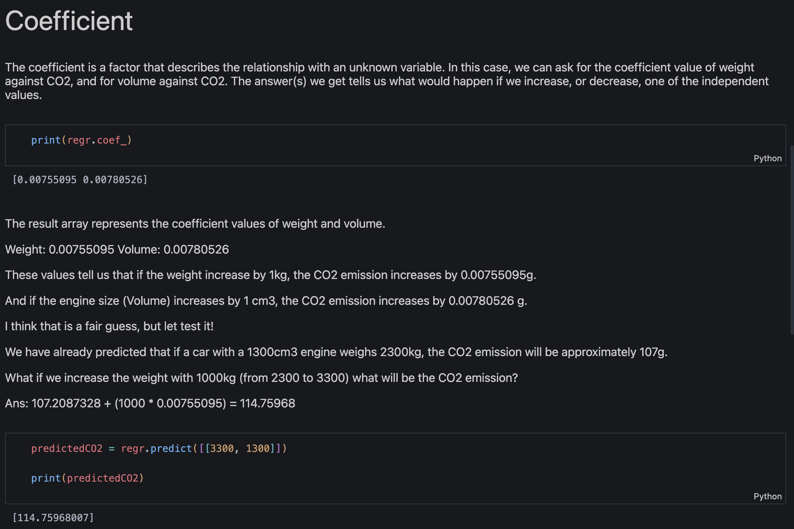Click the [114.75968007] prediction output

click(x=53, y=518)
